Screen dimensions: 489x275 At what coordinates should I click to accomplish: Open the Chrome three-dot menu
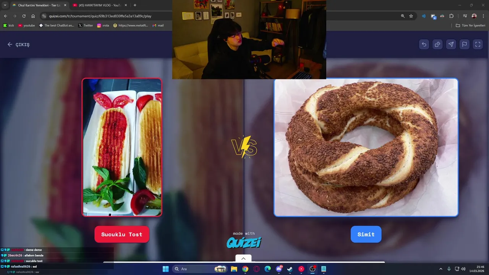[483, 16]
